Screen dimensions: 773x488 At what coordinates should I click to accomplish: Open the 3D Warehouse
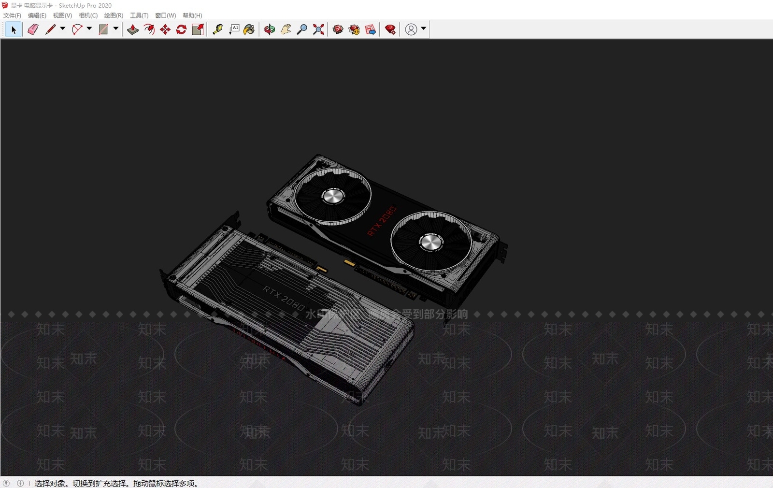pos(338,29)
